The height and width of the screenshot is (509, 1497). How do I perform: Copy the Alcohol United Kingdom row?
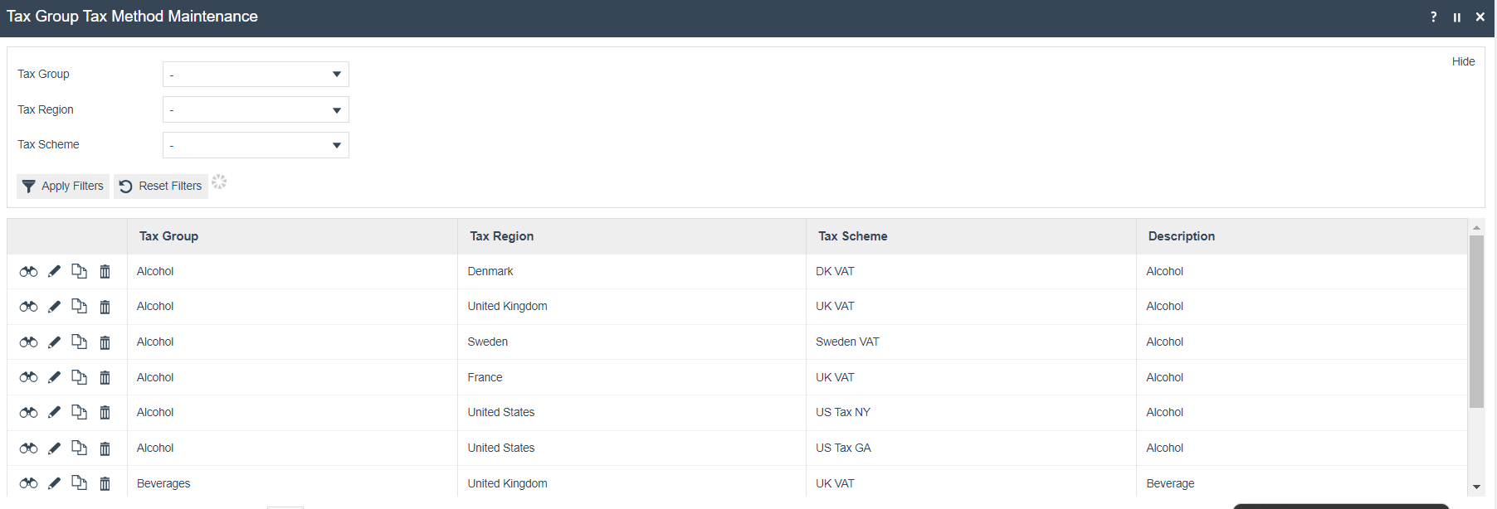[79, 306]
